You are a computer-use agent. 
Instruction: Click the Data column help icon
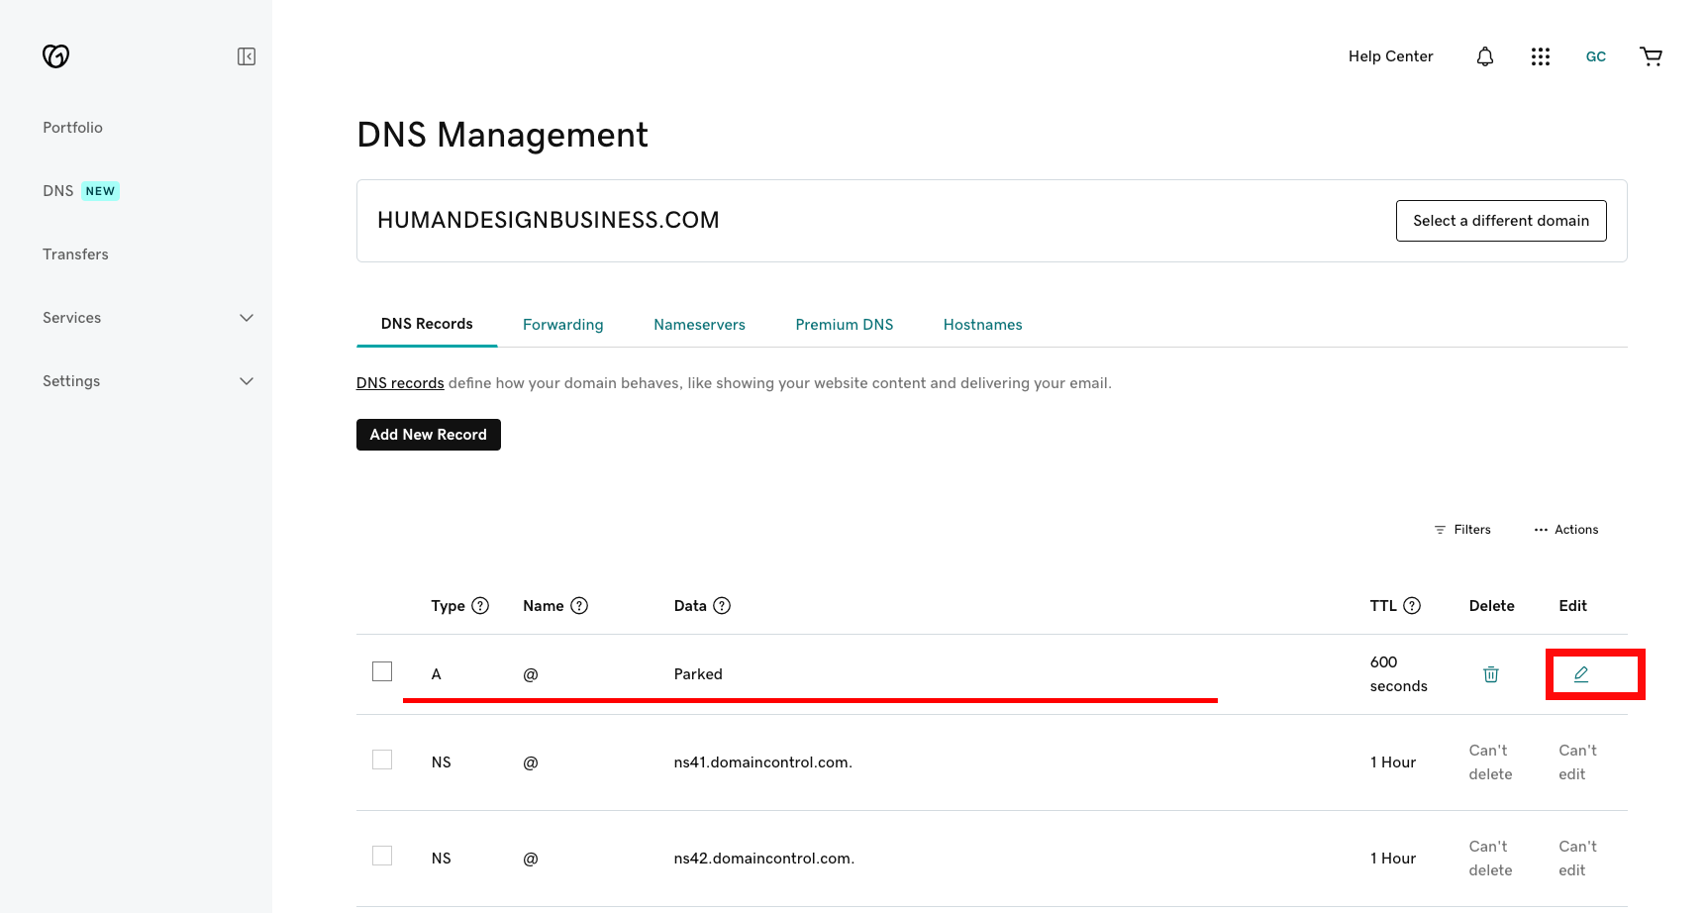[722, 606]
